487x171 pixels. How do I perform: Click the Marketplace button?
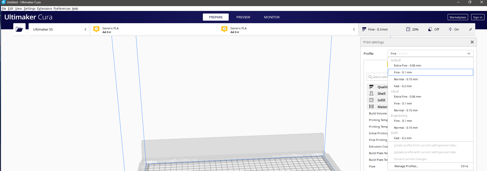coord(458,17)
